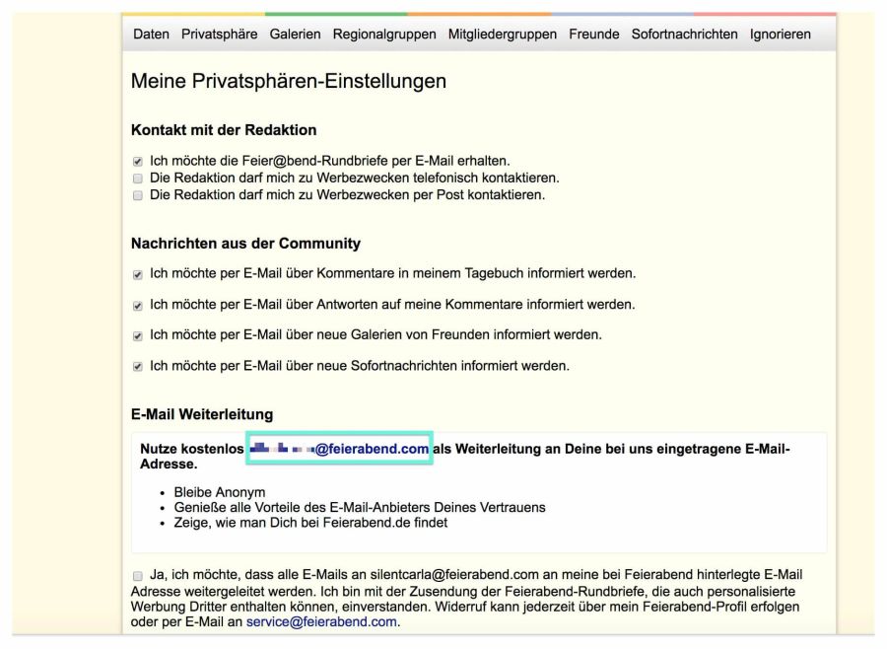Disable email notifications about Tagebuch comments
The image size is (887, 649).
pos(135,273)
